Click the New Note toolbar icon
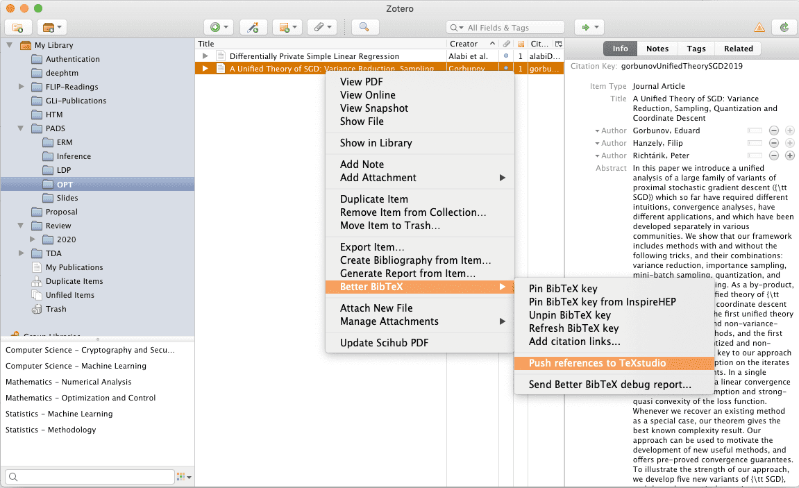This screenshot has height=488, width=799. point(285,27)
